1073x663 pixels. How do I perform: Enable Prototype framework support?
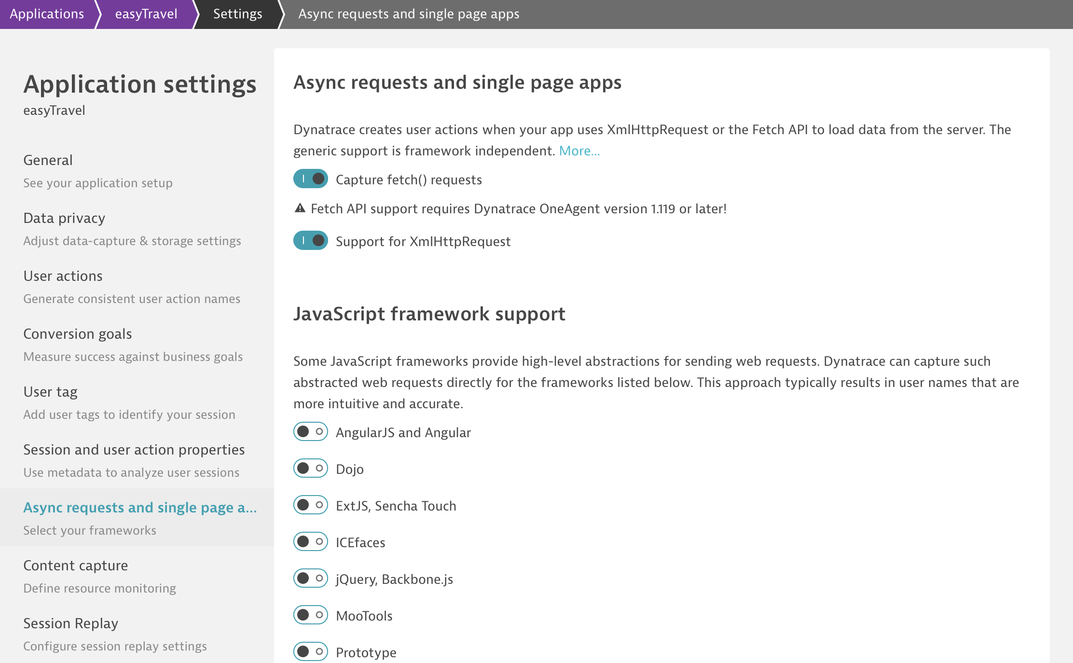pyautogui.click(x=311, y=652)
